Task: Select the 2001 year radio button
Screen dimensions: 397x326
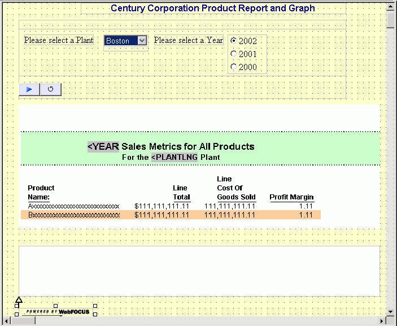Action: pyautogui.click(x=233, y=54)
